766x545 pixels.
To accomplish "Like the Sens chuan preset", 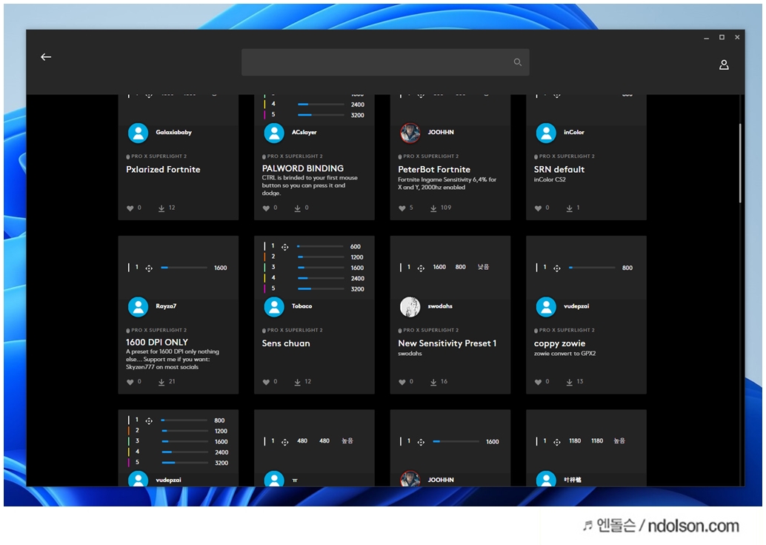I will click(266, 382).
